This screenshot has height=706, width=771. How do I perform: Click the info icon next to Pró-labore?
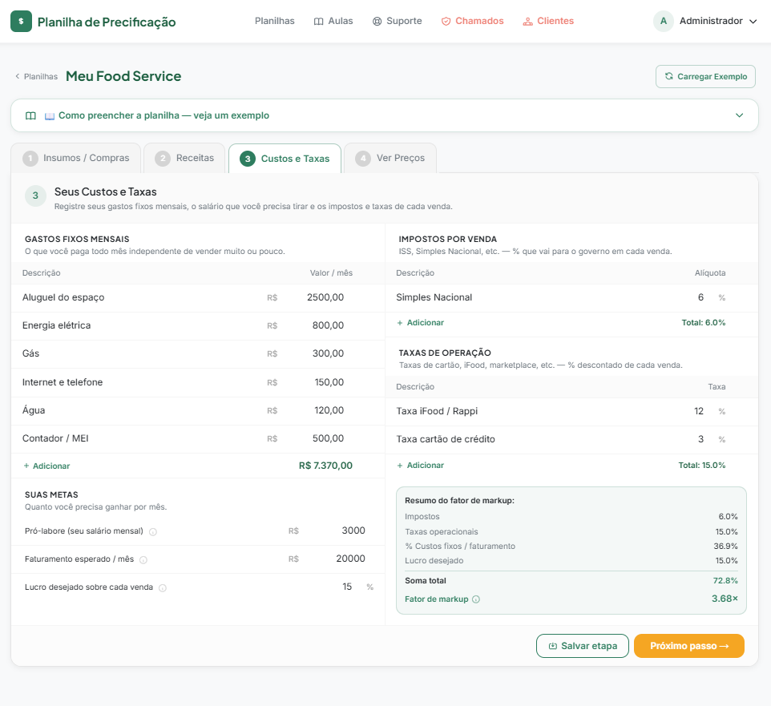tap(153, 532)
